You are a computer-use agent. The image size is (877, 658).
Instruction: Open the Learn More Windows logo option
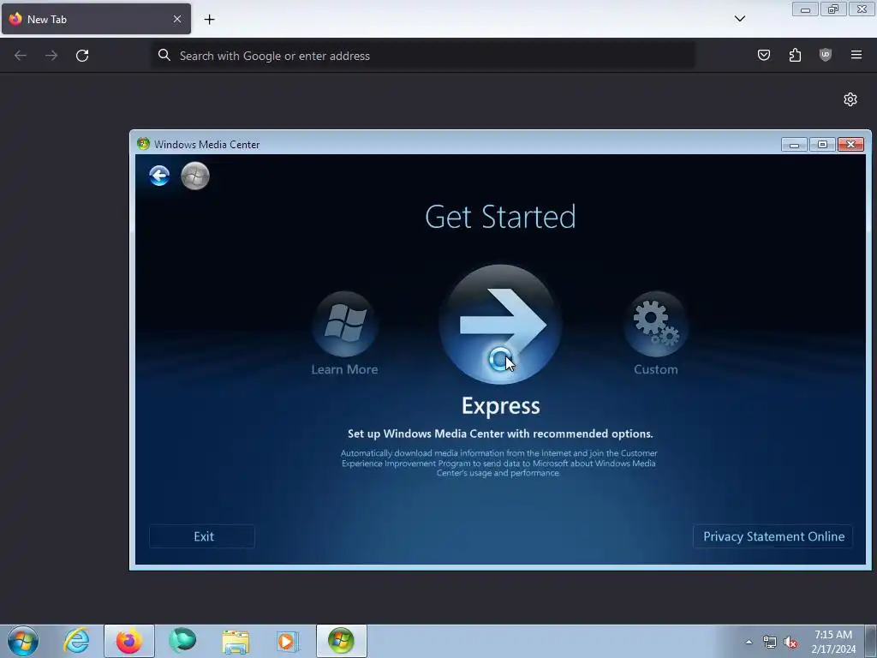pyautogui.click(x=344, y=324)
